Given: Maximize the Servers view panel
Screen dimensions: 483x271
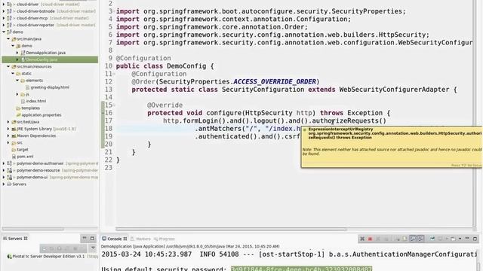Looking at the screenshot, I should point(92,238).
